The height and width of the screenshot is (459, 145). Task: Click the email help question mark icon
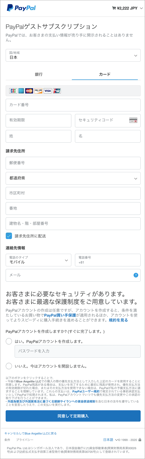click(x=136, y=275)
